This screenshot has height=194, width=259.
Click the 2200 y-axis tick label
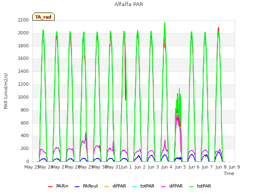point(23,20)
